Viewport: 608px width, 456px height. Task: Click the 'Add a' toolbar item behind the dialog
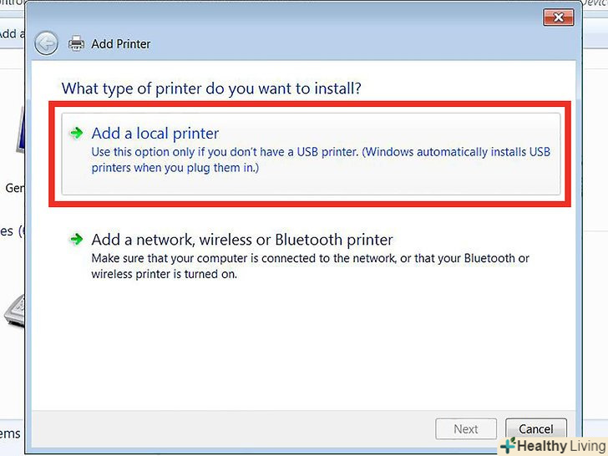[11, 34]
